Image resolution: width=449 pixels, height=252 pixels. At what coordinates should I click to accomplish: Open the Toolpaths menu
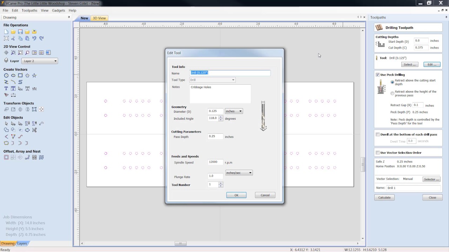click(29, 10)
